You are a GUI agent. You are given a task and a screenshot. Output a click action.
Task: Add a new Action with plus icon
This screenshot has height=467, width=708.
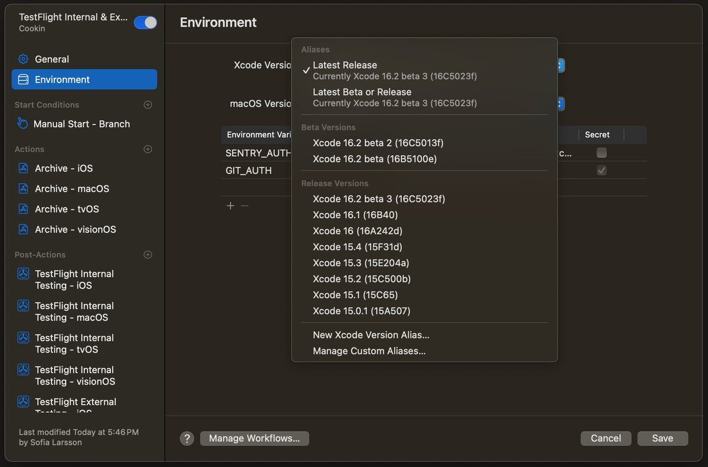click(148, 149)
